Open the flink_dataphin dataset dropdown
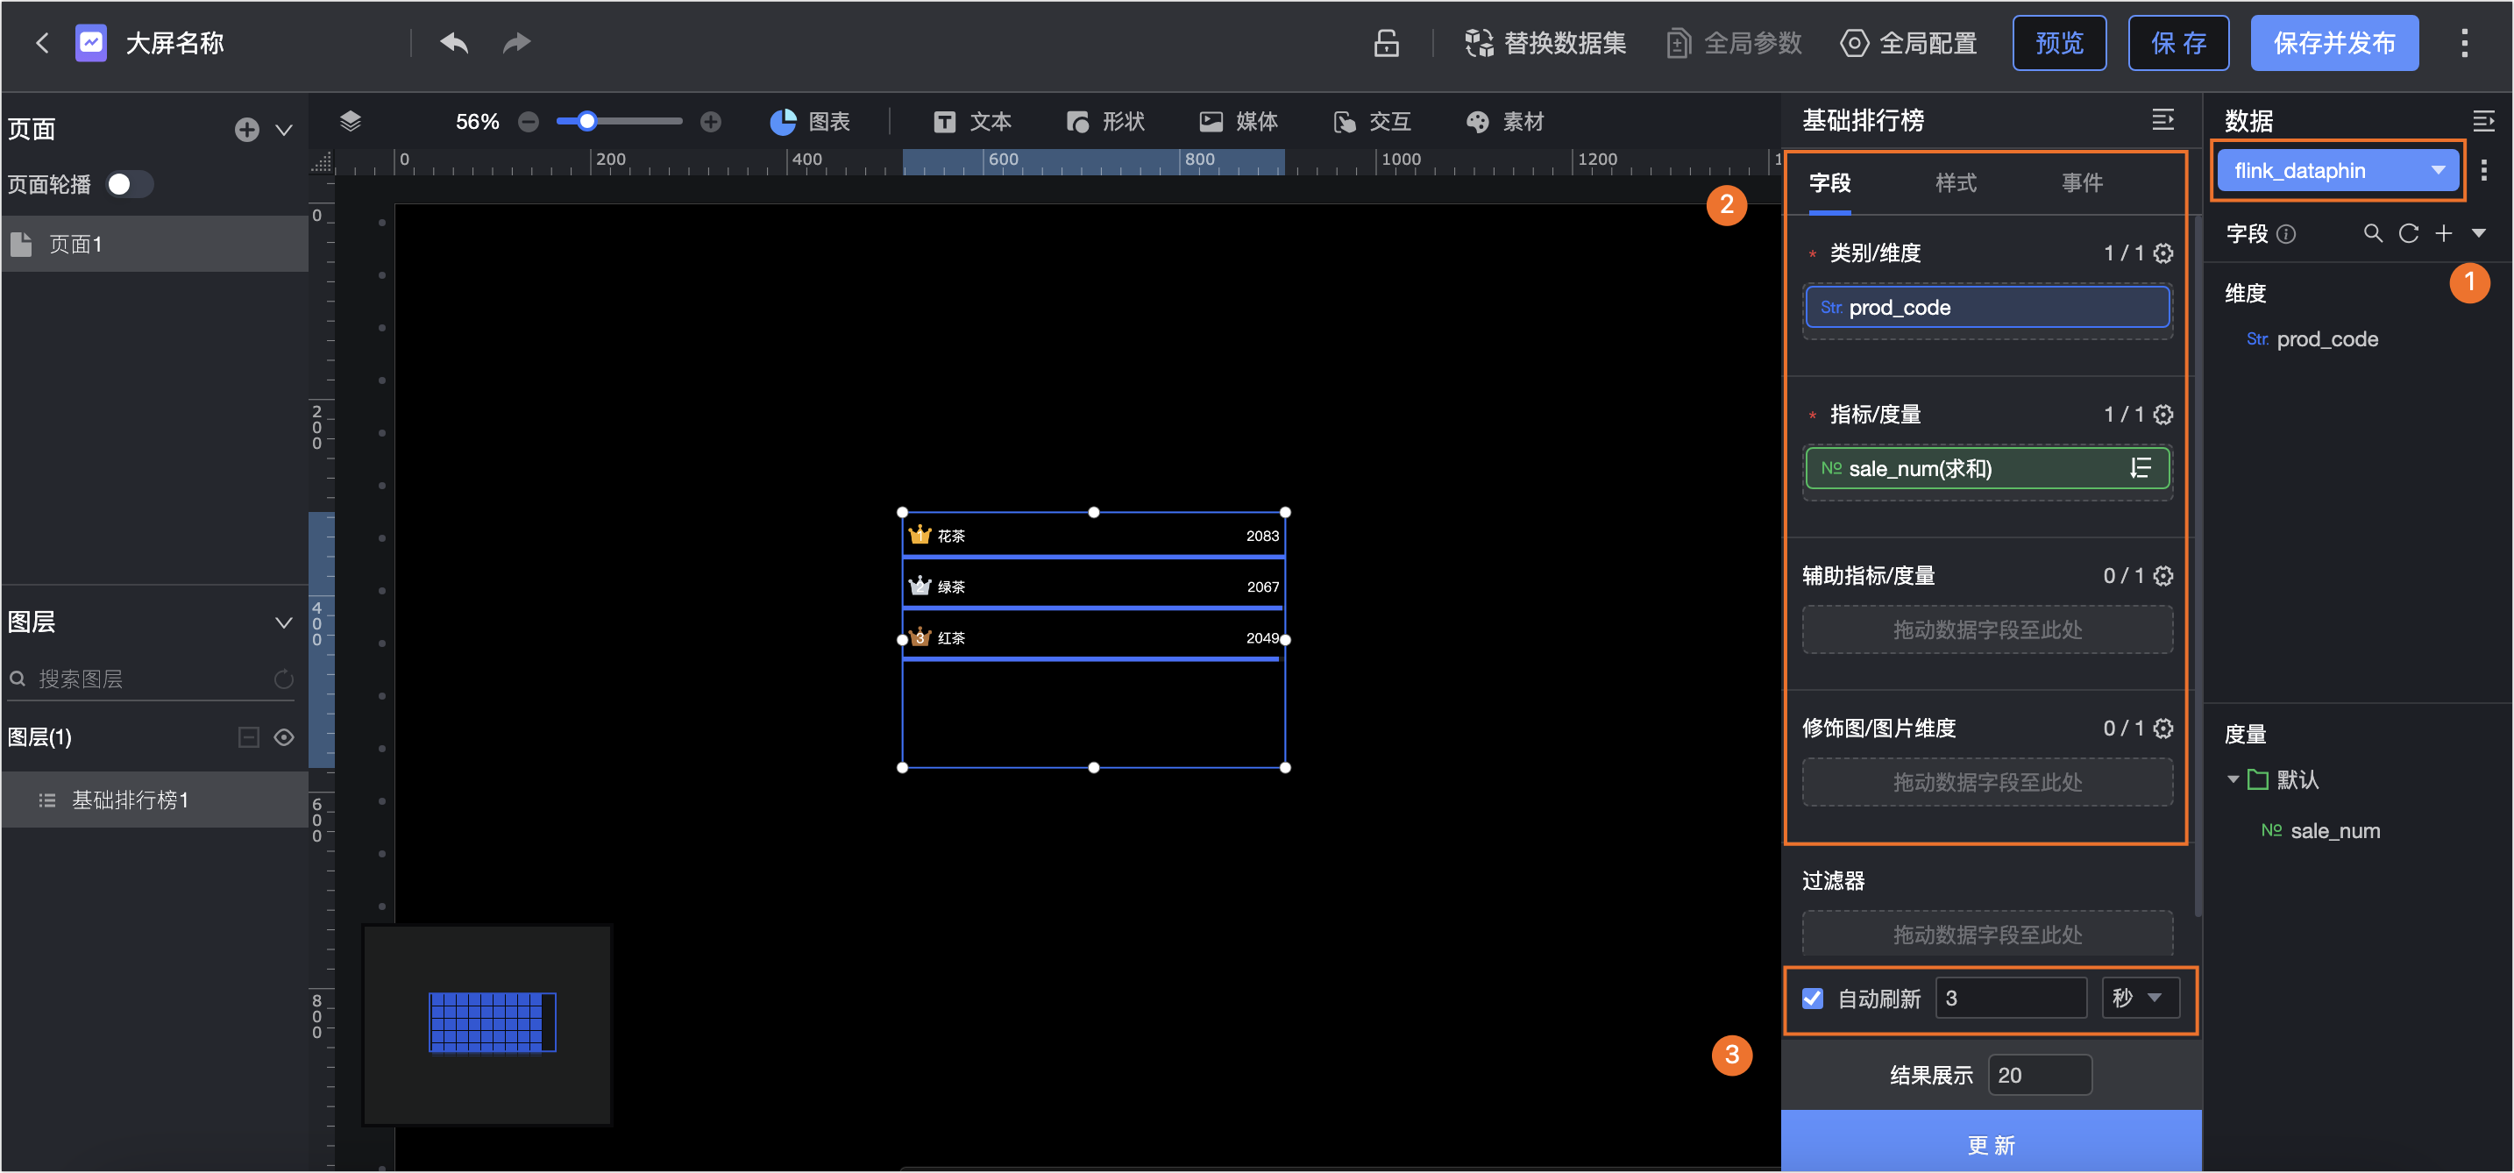Image resolution: width=2514 pixels, height=1173 pixels. [2337, 170]
